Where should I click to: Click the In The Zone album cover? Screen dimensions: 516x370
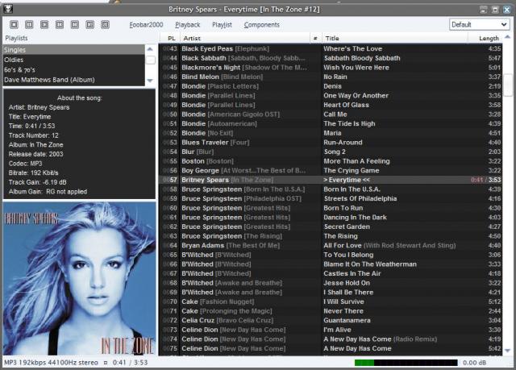(x=79, y=278)
